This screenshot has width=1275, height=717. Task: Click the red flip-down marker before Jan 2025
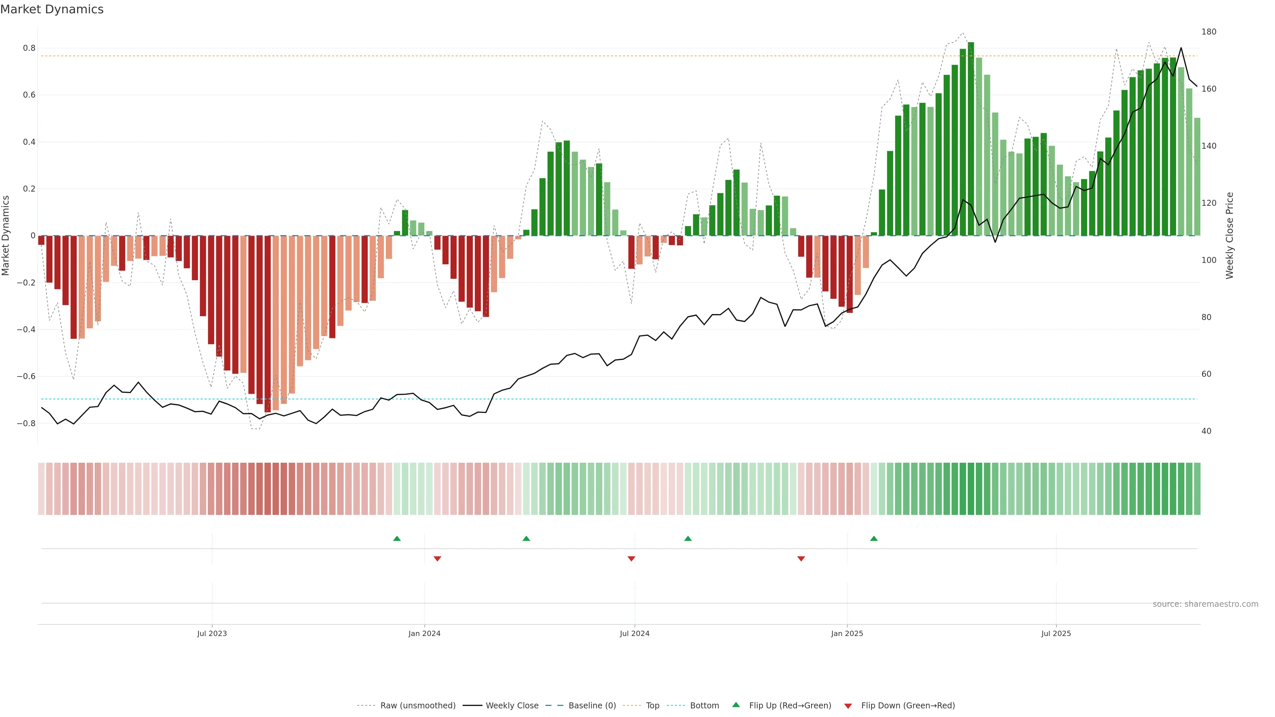[x=801, y=559]
